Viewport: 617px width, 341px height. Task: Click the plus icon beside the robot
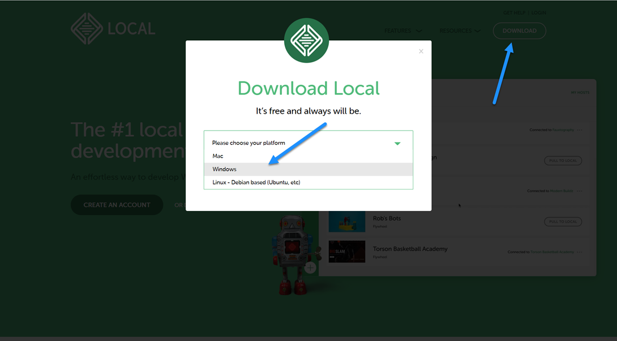click(310, 268)
